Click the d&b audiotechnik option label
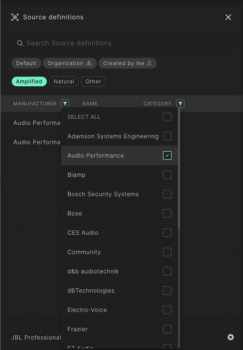Viewport: 243px width, 350px height. (x=93, y=271)
